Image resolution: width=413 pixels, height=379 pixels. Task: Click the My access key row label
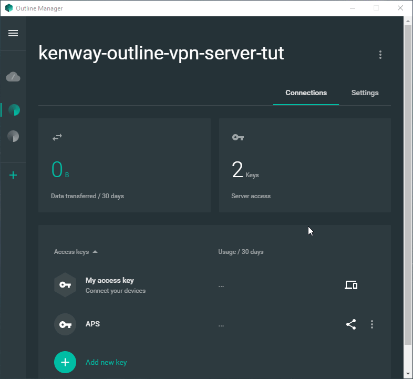pos(110,281)
